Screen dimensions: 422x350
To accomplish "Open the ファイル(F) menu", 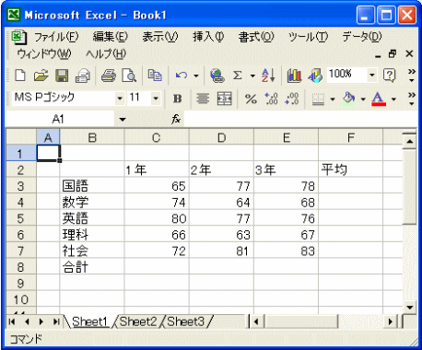I will tap(56, 37).
